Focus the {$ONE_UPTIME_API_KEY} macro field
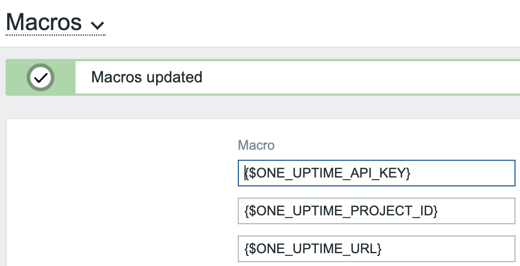Viewport: 520px width, 266px height. pyautogui.click(x=376, y=174)
